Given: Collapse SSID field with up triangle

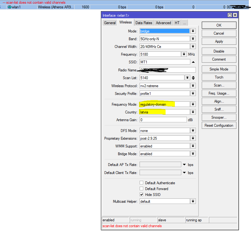Looking at the screenshot, I should tap(193, 62).
